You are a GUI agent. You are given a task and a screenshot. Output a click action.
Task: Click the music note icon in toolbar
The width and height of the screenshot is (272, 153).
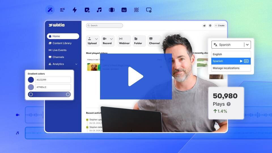tap(99, 10)
